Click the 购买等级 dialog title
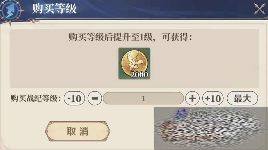Screen dimensions: 268x150 [x=54, y=9]
